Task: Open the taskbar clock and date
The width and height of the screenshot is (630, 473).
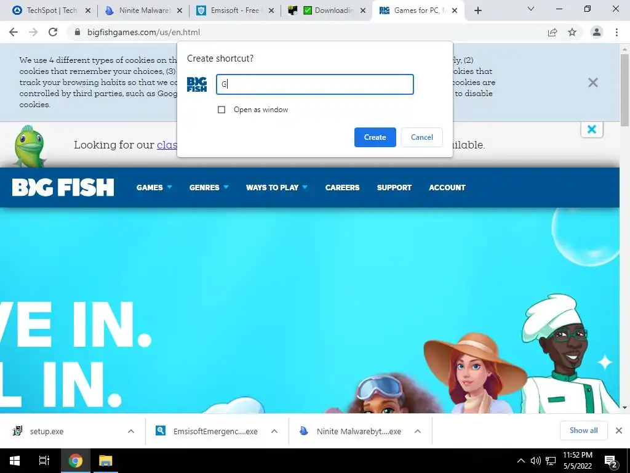Action: [577, 461]
